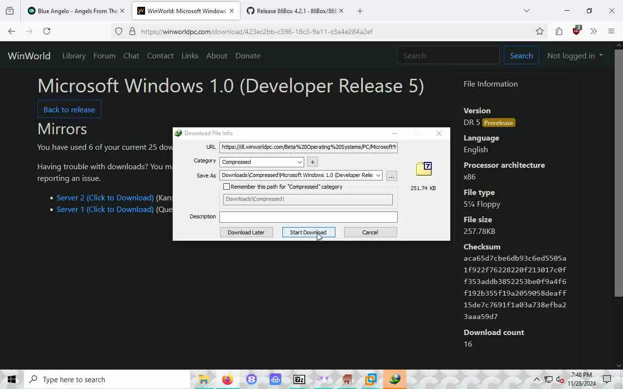Viewport: 623px width, 389px height.
Task: Close the Blue Angelo tab
Action: point(122,11)
